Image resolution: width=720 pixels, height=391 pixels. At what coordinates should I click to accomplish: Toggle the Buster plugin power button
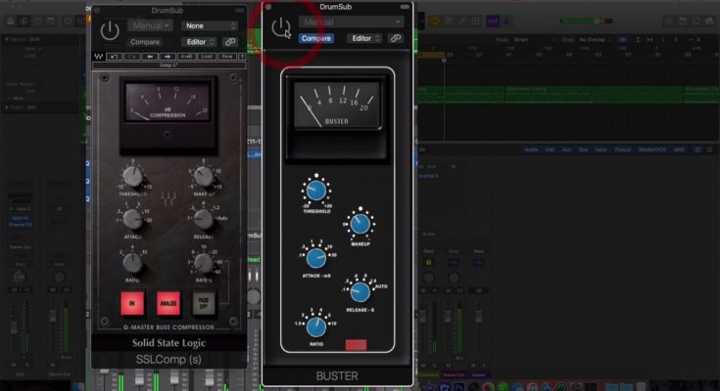tap(281, 27)
